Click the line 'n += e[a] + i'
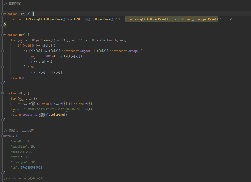The image size is (251, 182). click(41, 62)
